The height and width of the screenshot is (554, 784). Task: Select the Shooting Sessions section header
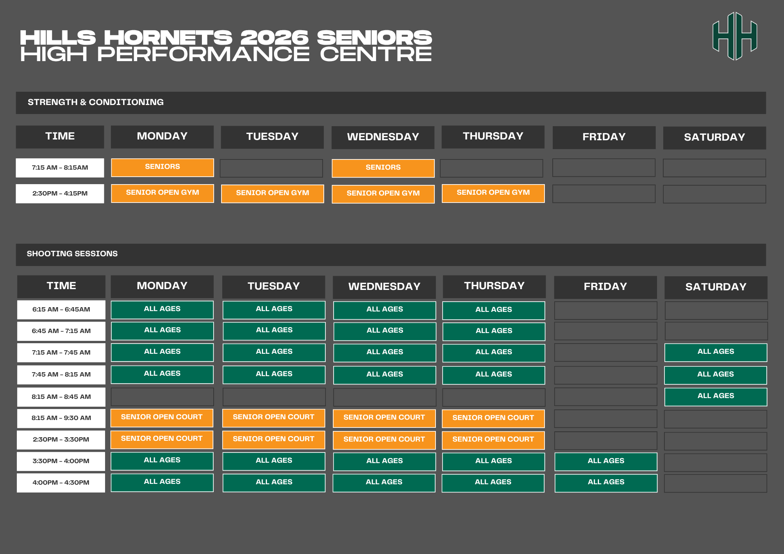point(72,254)
